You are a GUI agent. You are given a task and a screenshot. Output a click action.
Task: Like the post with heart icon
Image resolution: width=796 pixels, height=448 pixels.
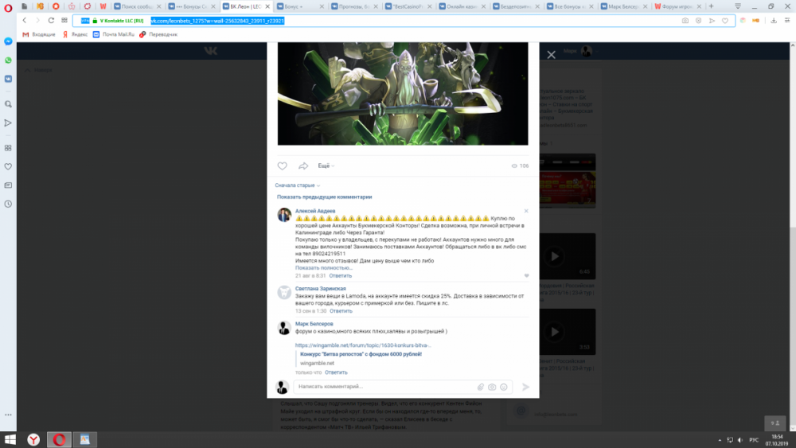[283, 166]
